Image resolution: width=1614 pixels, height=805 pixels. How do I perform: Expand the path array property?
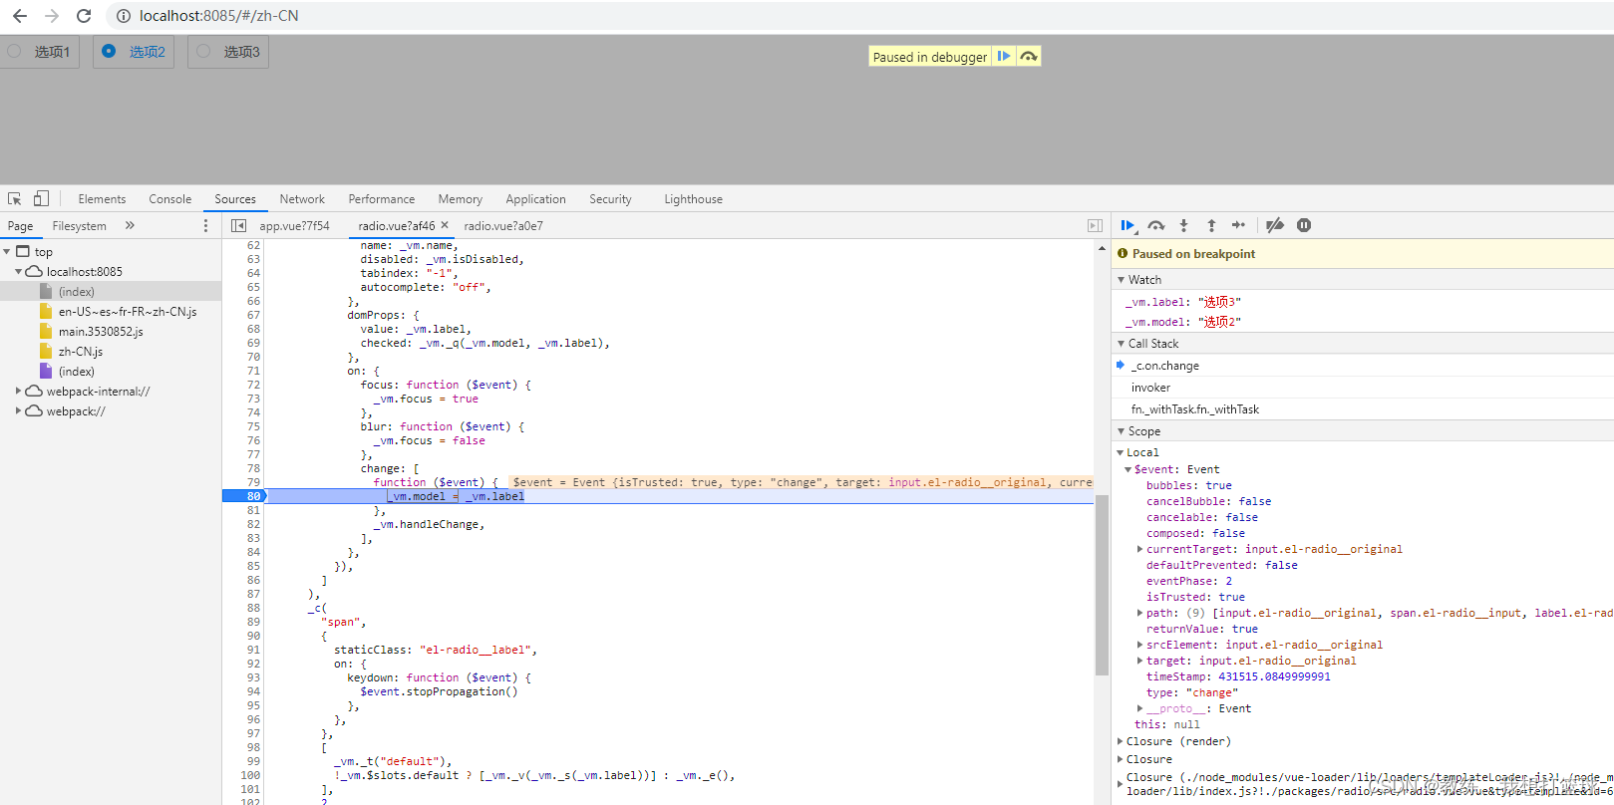1139,613
